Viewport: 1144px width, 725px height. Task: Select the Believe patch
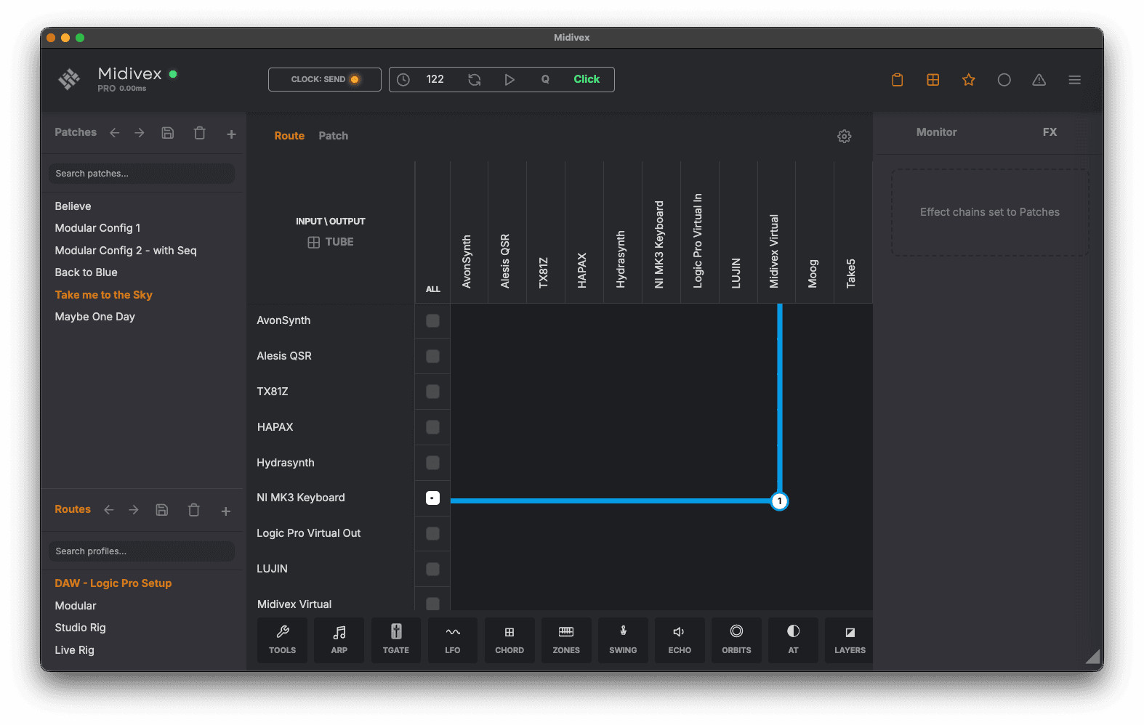(73, 206)
